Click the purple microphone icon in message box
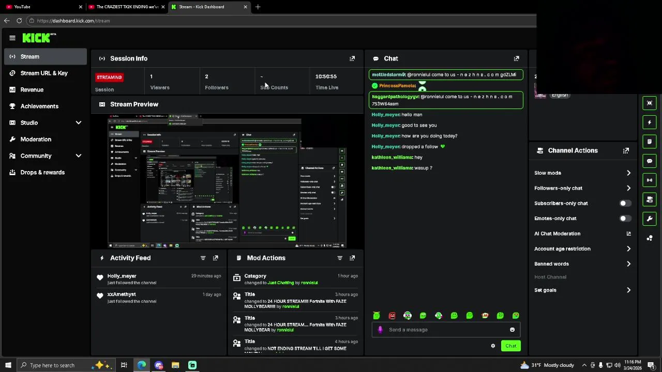Image resolution: width=662 pixels, height=372 pixels. click(x=380, y=330)
